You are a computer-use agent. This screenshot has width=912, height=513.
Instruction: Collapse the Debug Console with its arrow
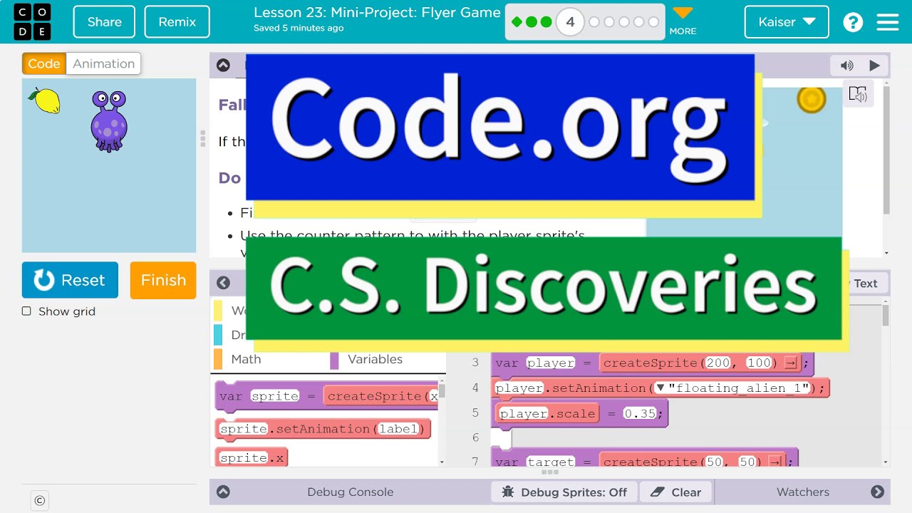coord(223,492)
